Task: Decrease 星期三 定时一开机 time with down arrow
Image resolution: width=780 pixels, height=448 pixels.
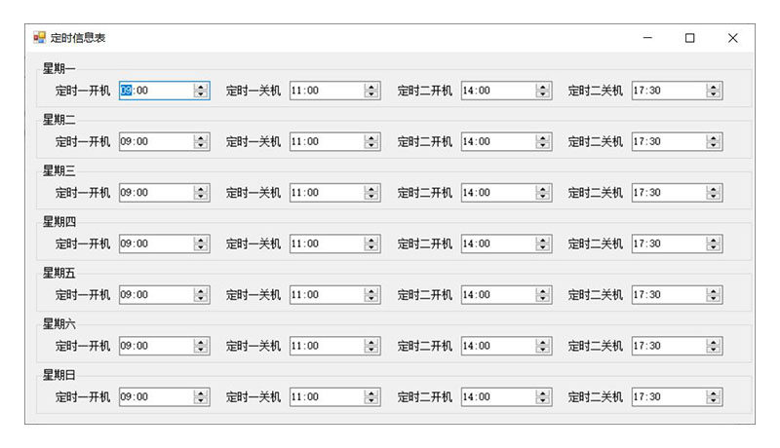Action: (x=201, y=197)
